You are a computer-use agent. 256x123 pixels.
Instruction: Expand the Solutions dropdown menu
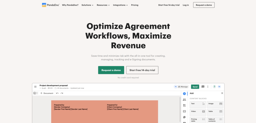pos(87,5)
